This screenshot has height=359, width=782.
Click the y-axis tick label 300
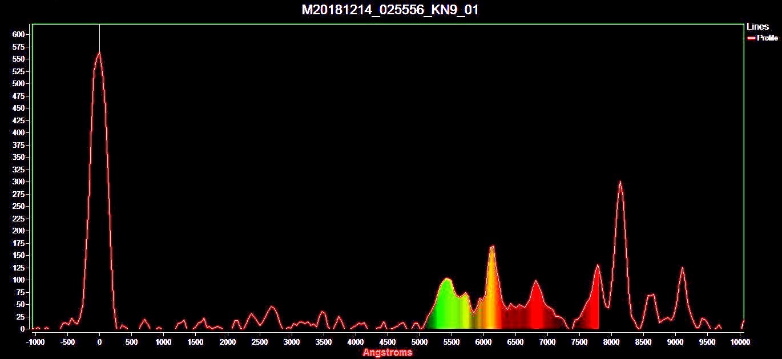coord(18,181)
